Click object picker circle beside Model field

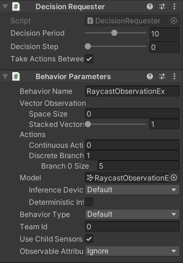(174, 177)
